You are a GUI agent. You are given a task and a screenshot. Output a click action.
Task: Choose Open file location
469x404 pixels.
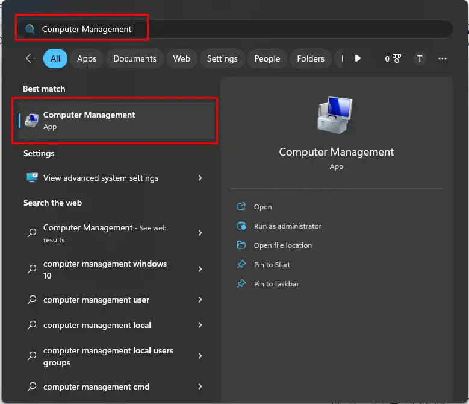coord(282,245)
